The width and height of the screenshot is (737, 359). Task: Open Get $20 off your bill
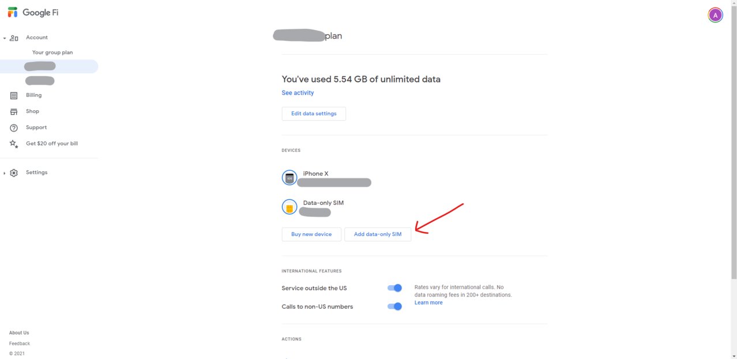(x=52, y=144)
